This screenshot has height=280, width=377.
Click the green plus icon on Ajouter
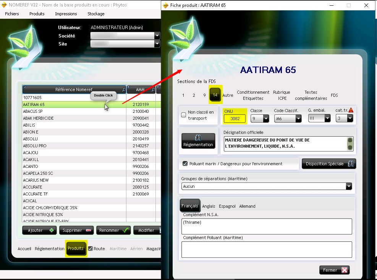click(52, 230)
